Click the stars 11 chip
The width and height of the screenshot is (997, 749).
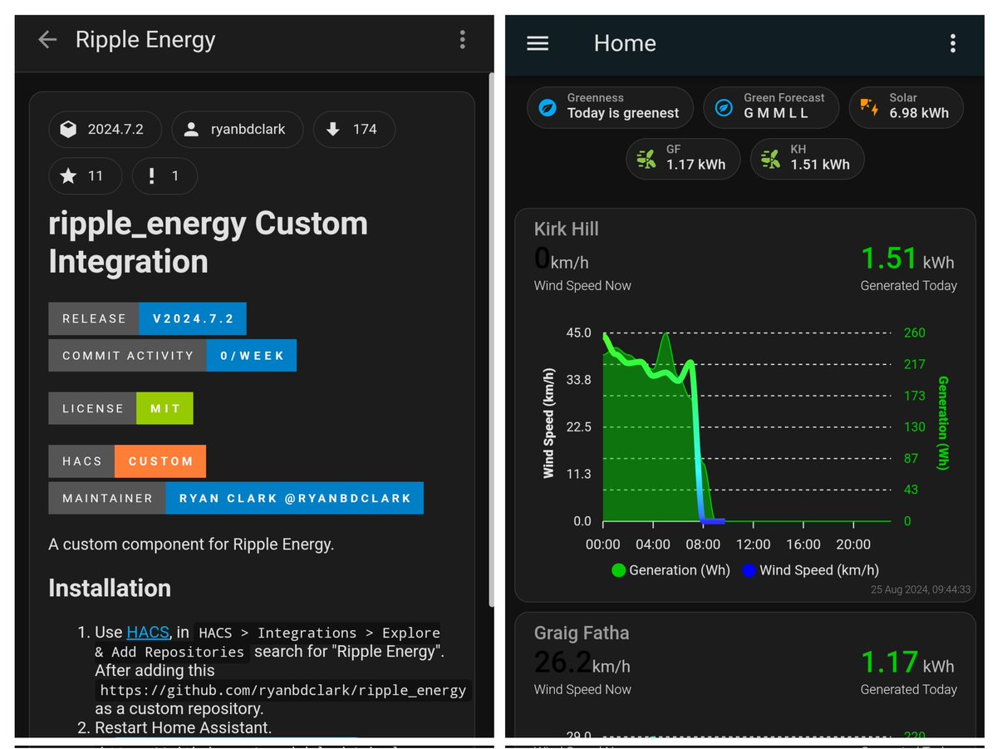(85, 175)
